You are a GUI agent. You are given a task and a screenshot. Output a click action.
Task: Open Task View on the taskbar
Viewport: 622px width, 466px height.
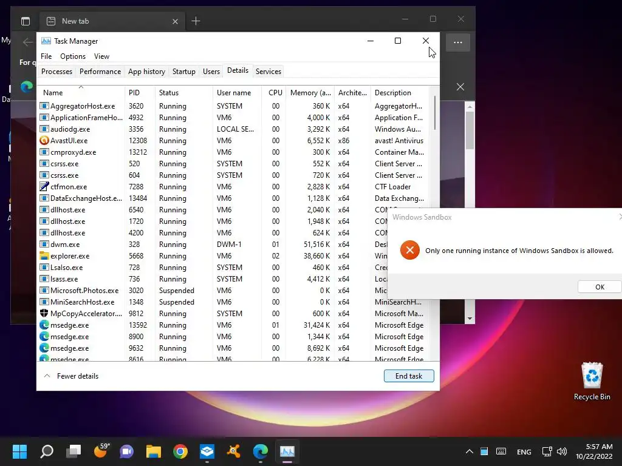73,451
